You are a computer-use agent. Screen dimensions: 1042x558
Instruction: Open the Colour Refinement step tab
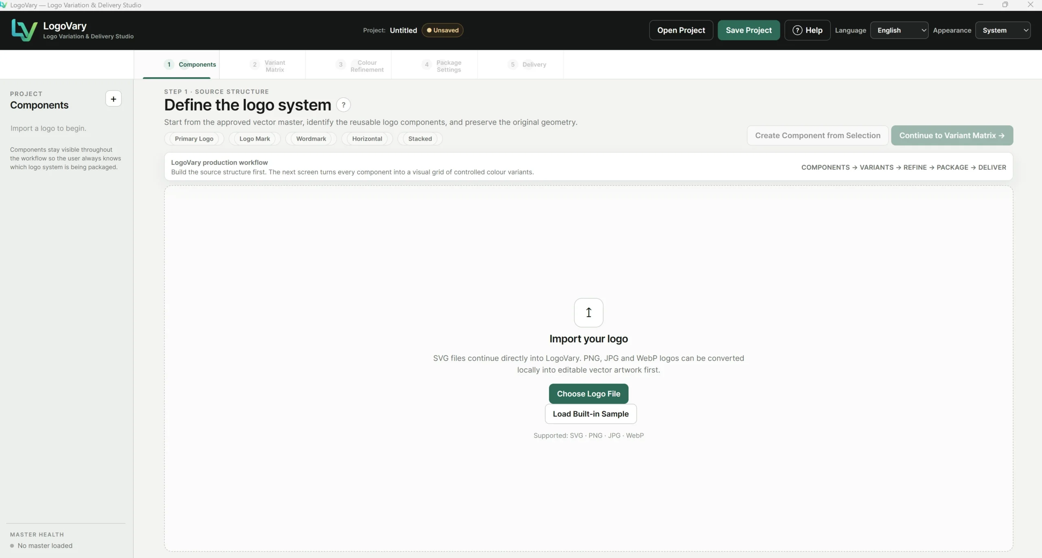(348, 64)
